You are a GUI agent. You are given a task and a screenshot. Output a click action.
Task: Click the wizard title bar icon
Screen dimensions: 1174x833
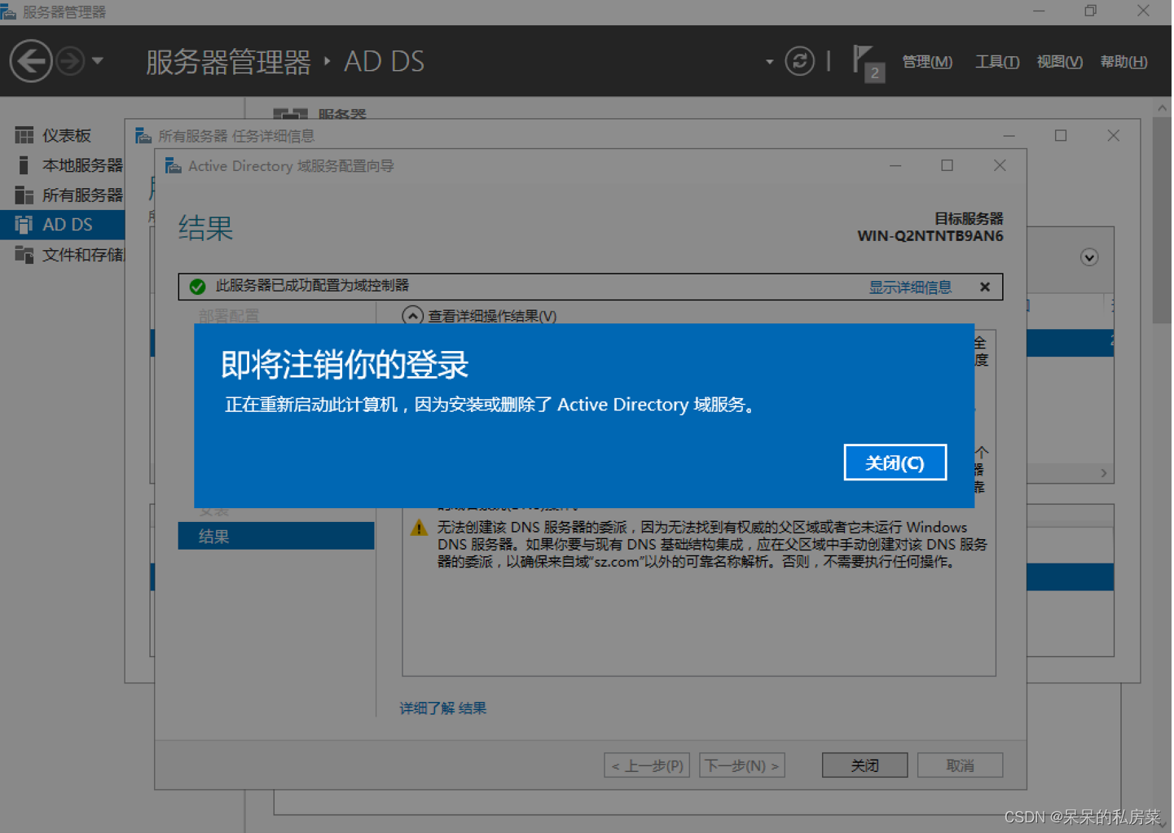coord(173,165)
